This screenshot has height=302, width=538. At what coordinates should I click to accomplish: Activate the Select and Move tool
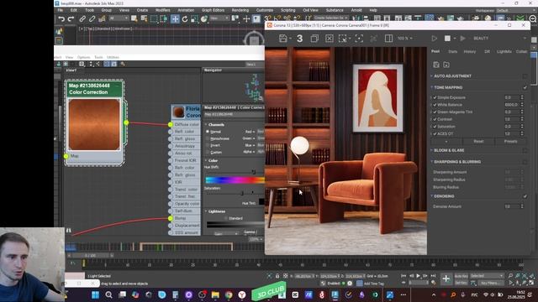click(x=175, y=18)
